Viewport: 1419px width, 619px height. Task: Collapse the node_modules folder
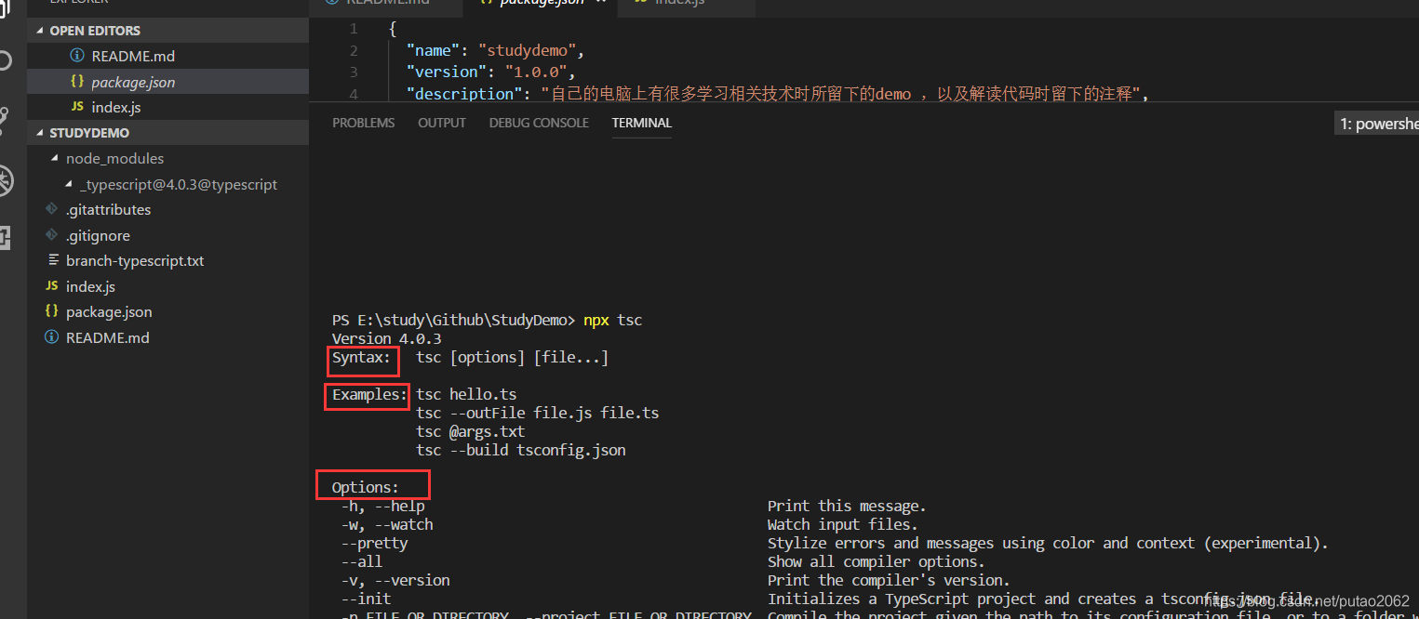pos(55,158)
